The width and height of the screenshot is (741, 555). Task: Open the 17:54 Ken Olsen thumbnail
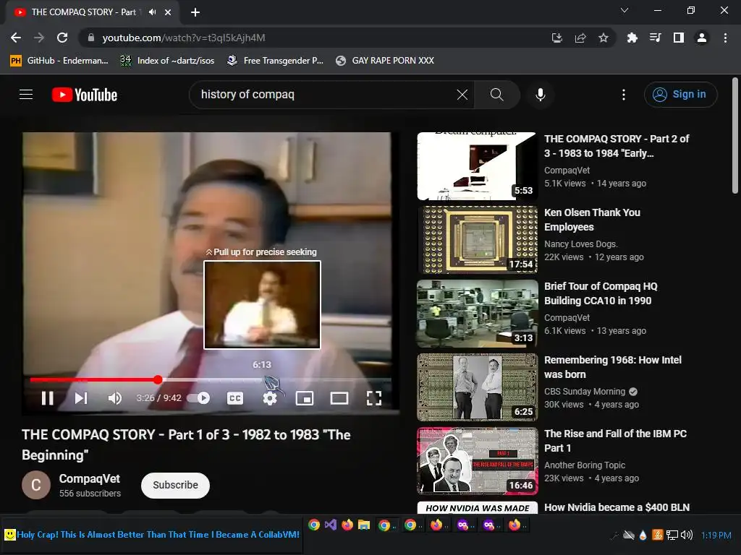click(478, 240)
